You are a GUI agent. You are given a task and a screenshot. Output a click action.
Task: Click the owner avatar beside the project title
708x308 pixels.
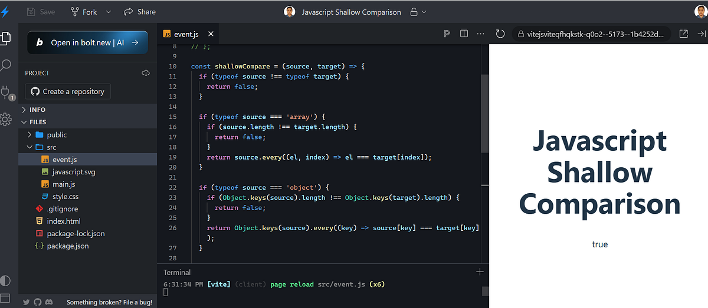(x=289, y=12)
